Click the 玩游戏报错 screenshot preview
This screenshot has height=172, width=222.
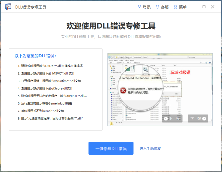tap(160, 89)
